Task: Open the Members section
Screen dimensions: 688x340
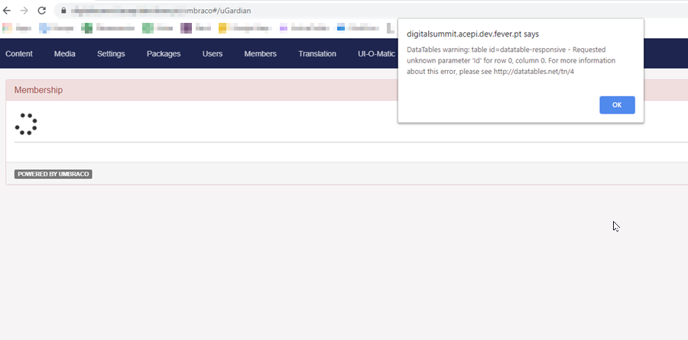Action: (x=260, y=54)
